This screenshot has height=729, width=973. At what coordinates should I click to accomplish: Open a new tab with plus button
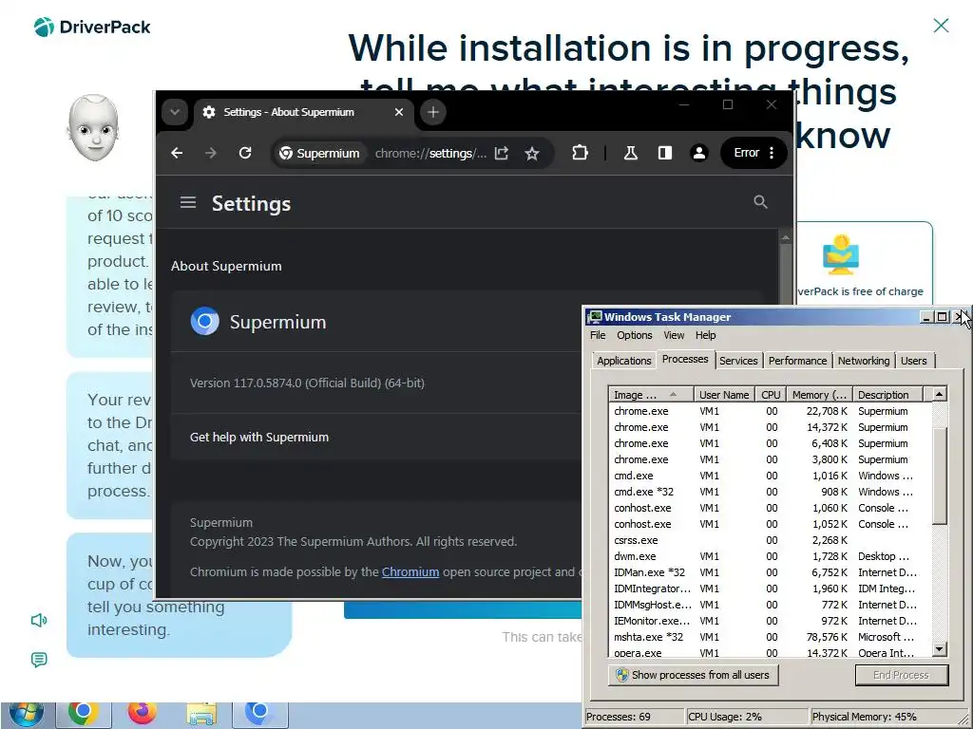click(433, 112)
